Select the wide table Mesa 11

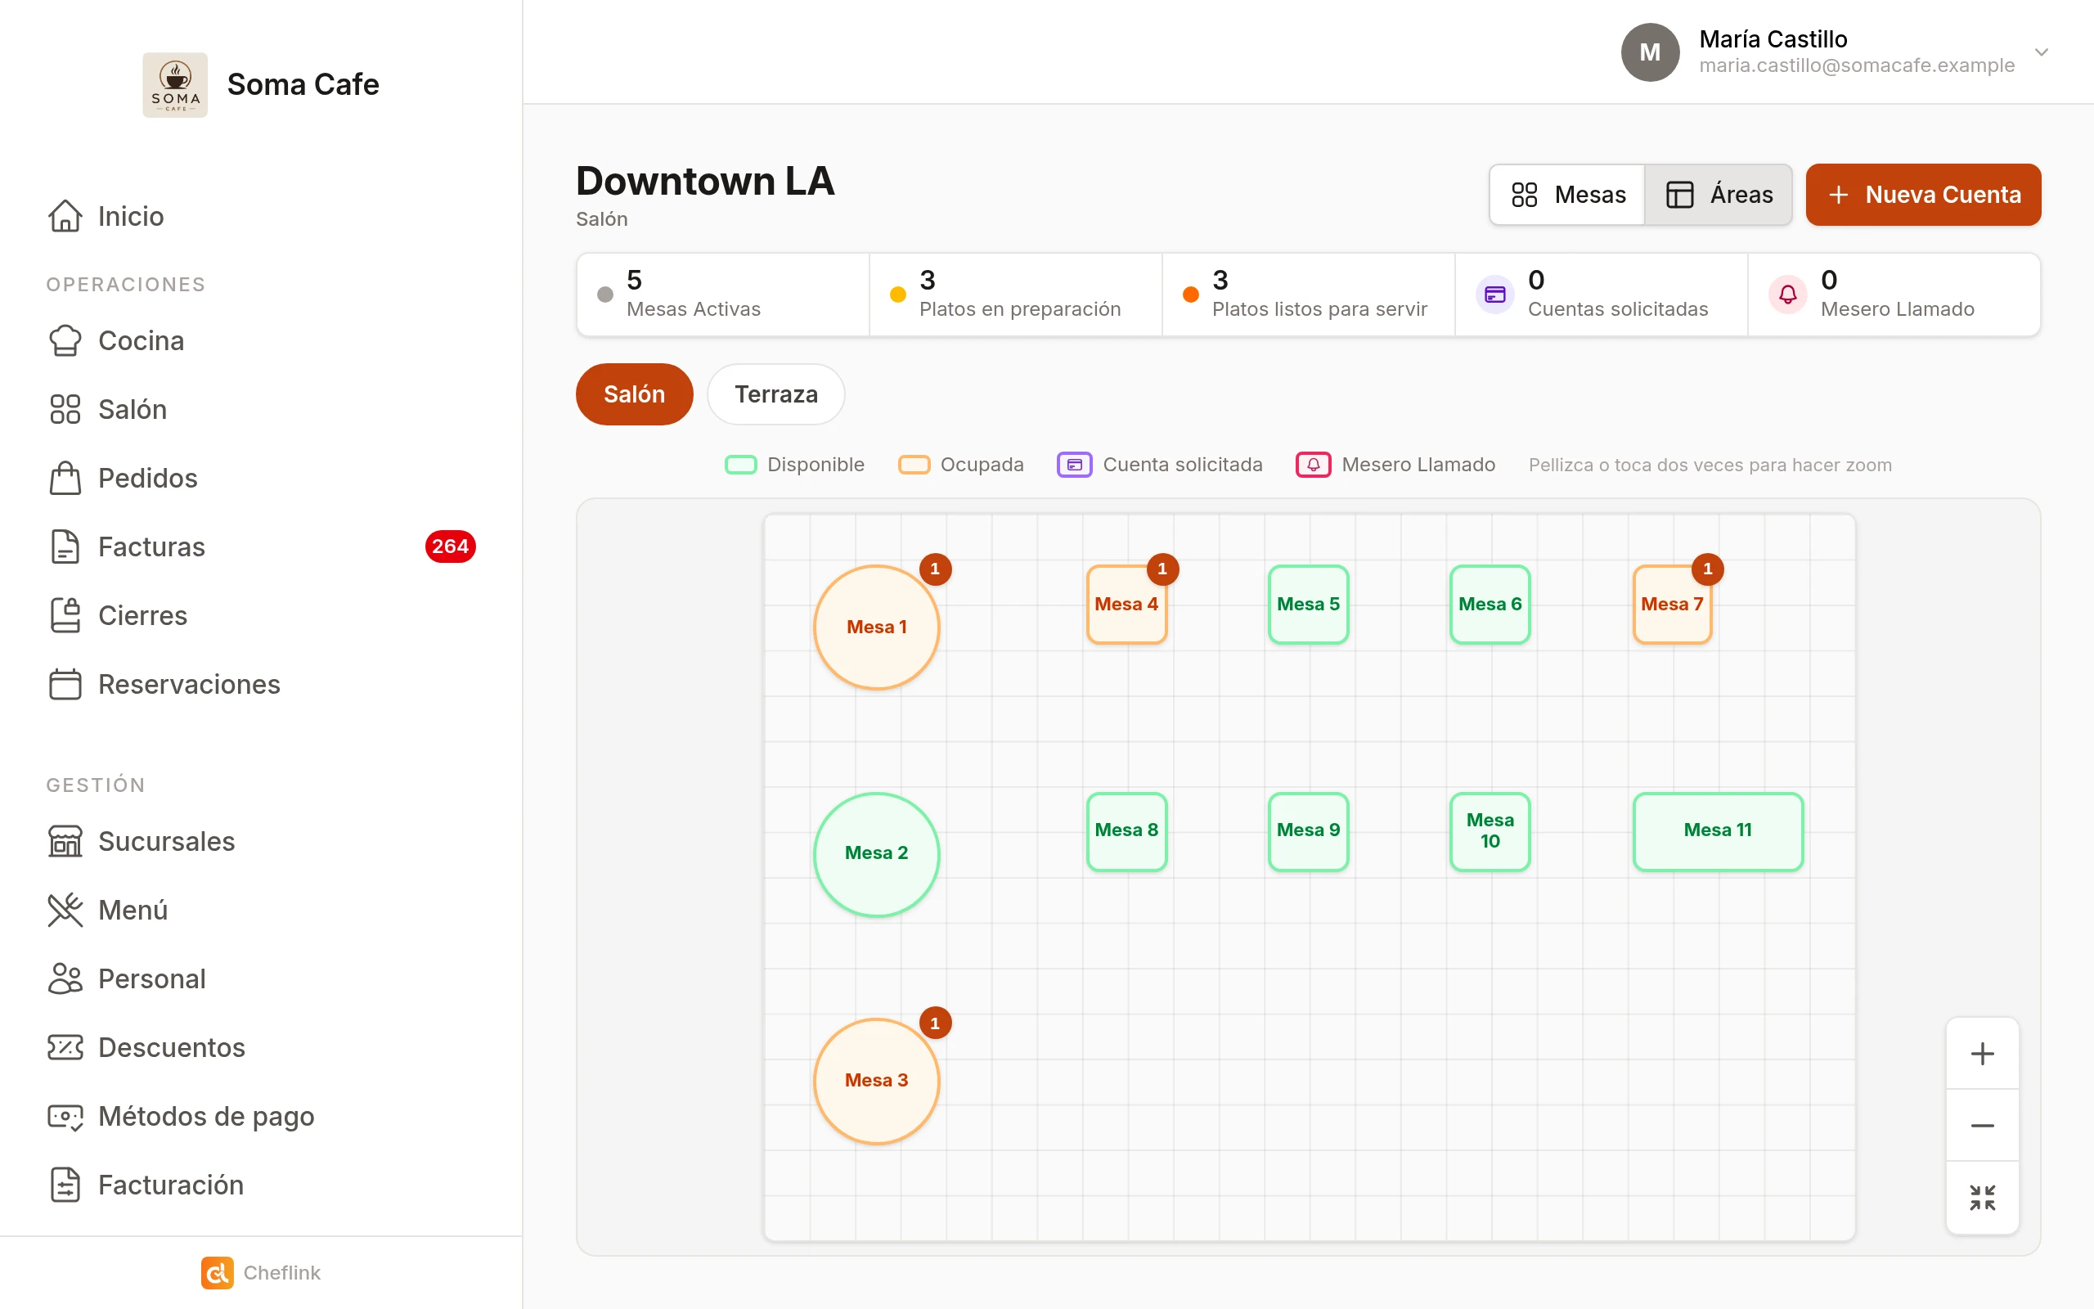[1718, 831]
